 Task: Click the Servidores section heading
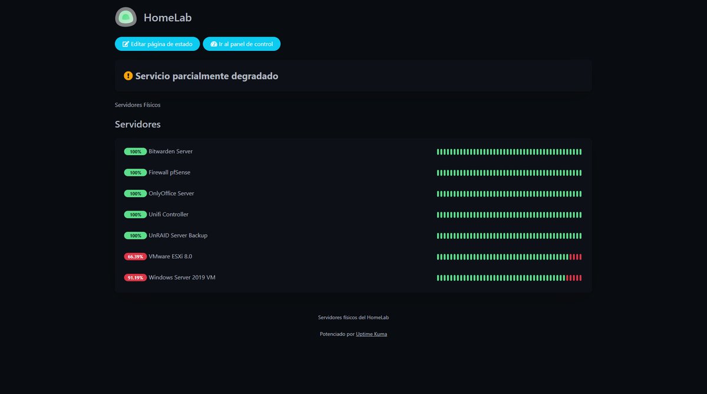(137, 124)
